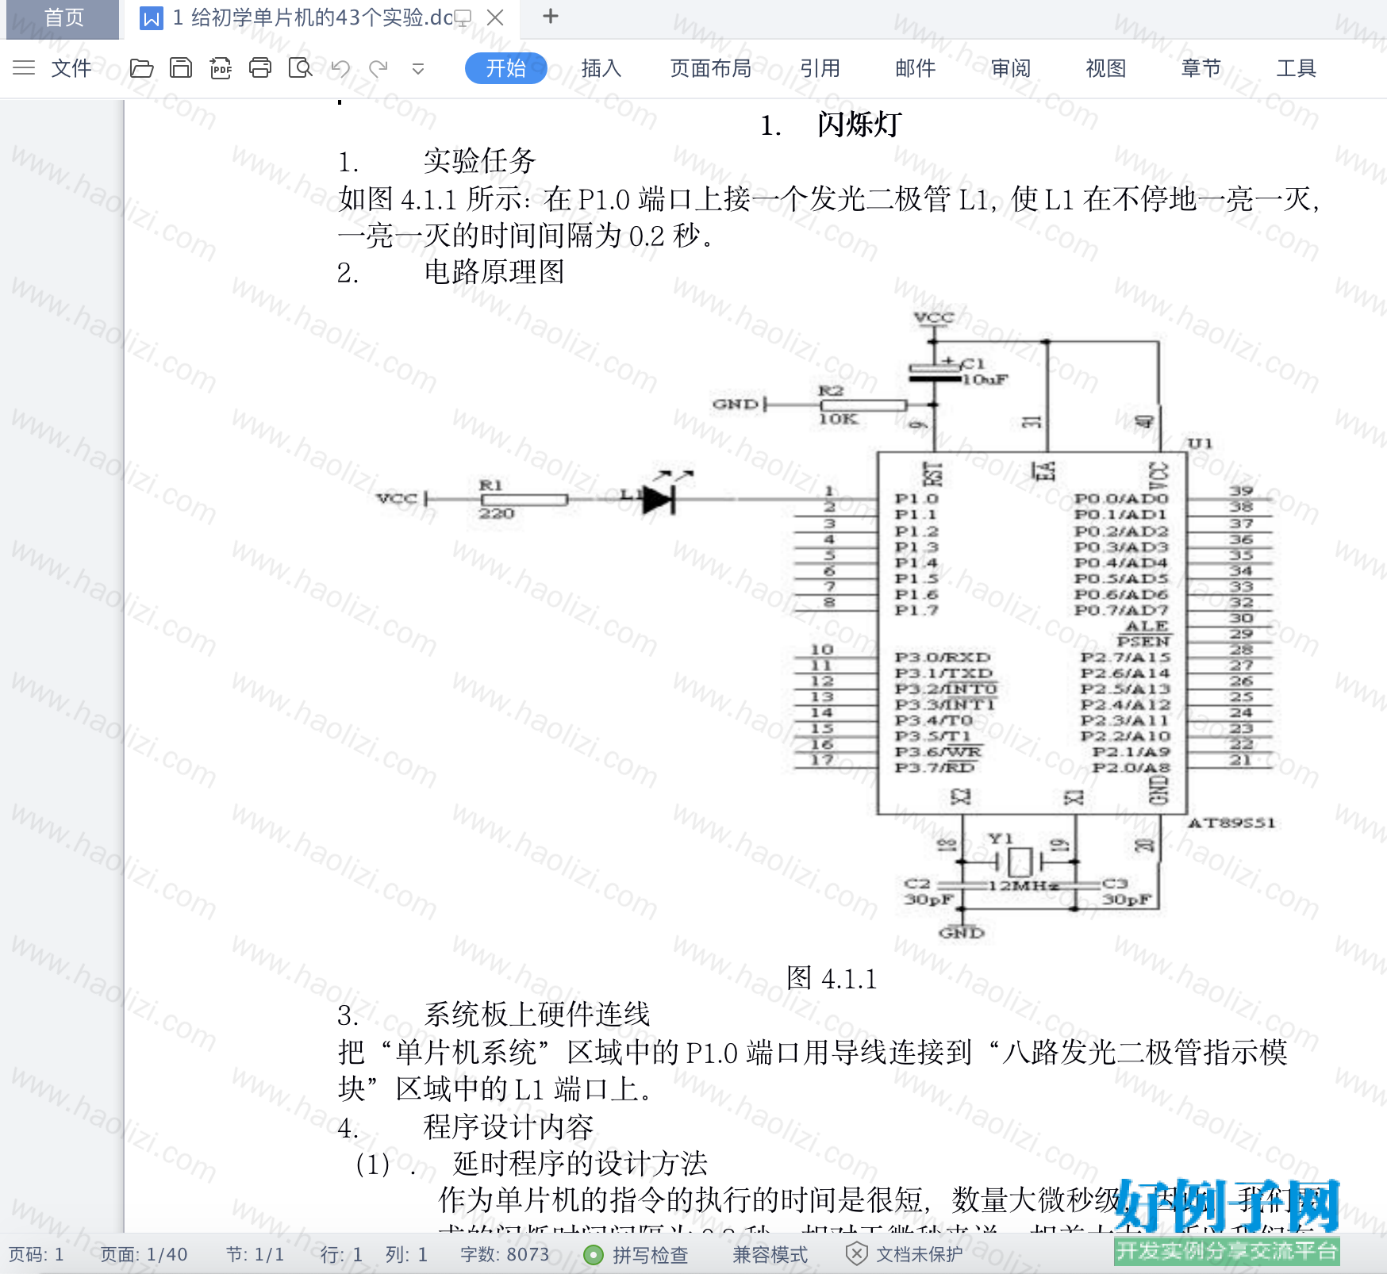Toggle 拼写检查 spell check in status bar

[x=636, y=1254]
